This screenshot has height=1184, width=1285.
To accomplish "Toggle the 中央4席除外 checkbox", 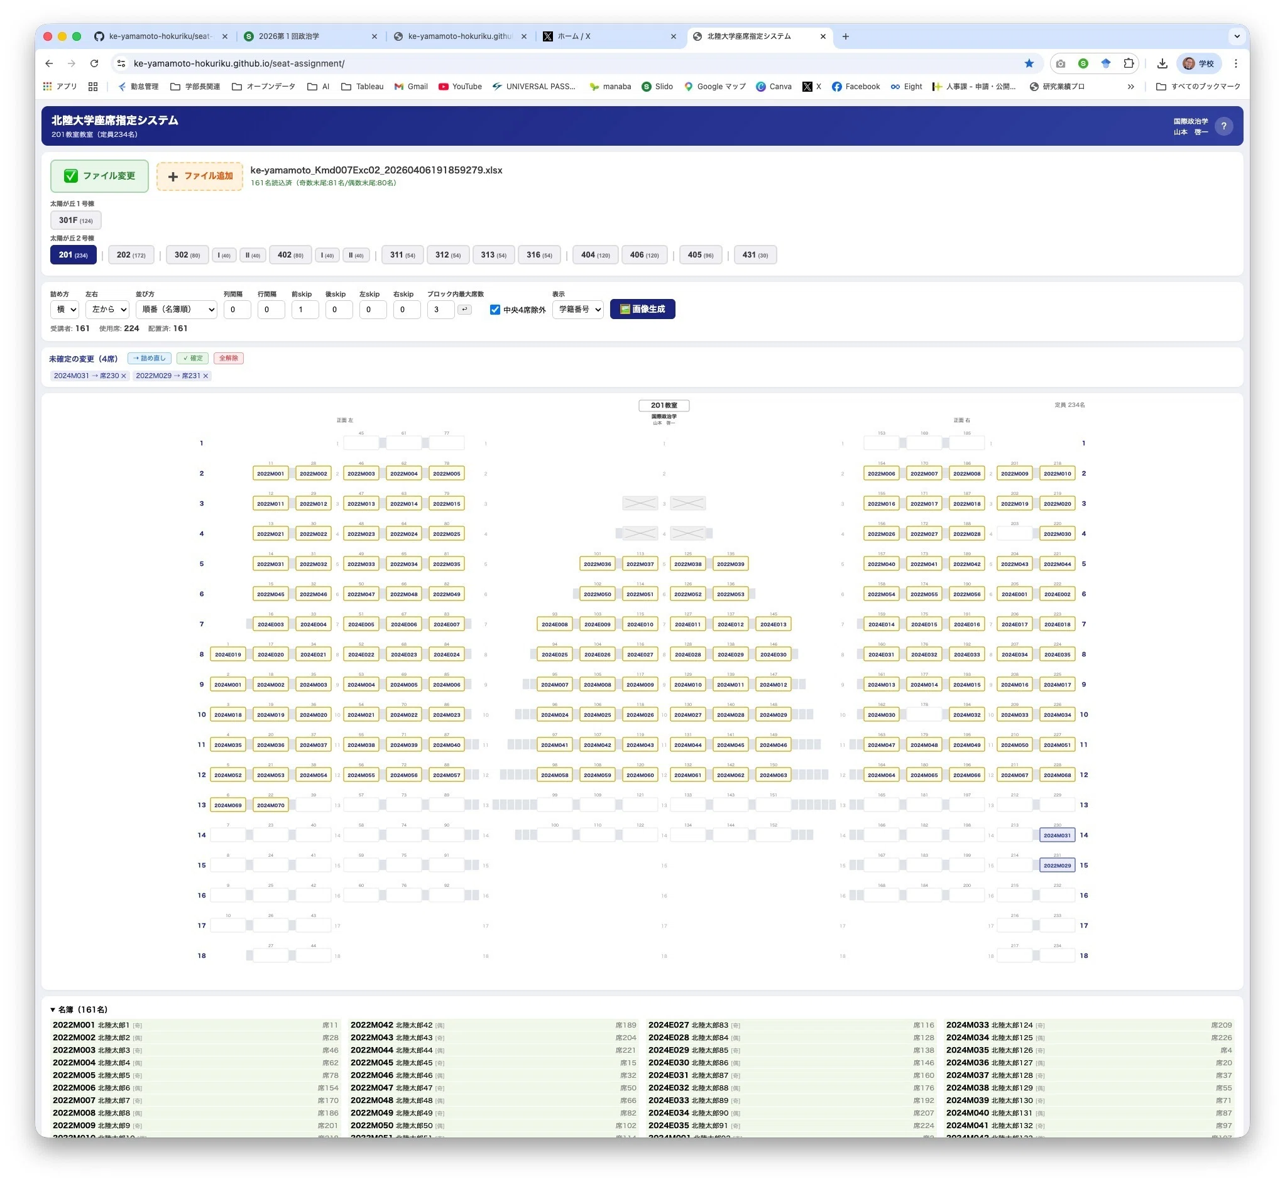I will coord(495,310).
